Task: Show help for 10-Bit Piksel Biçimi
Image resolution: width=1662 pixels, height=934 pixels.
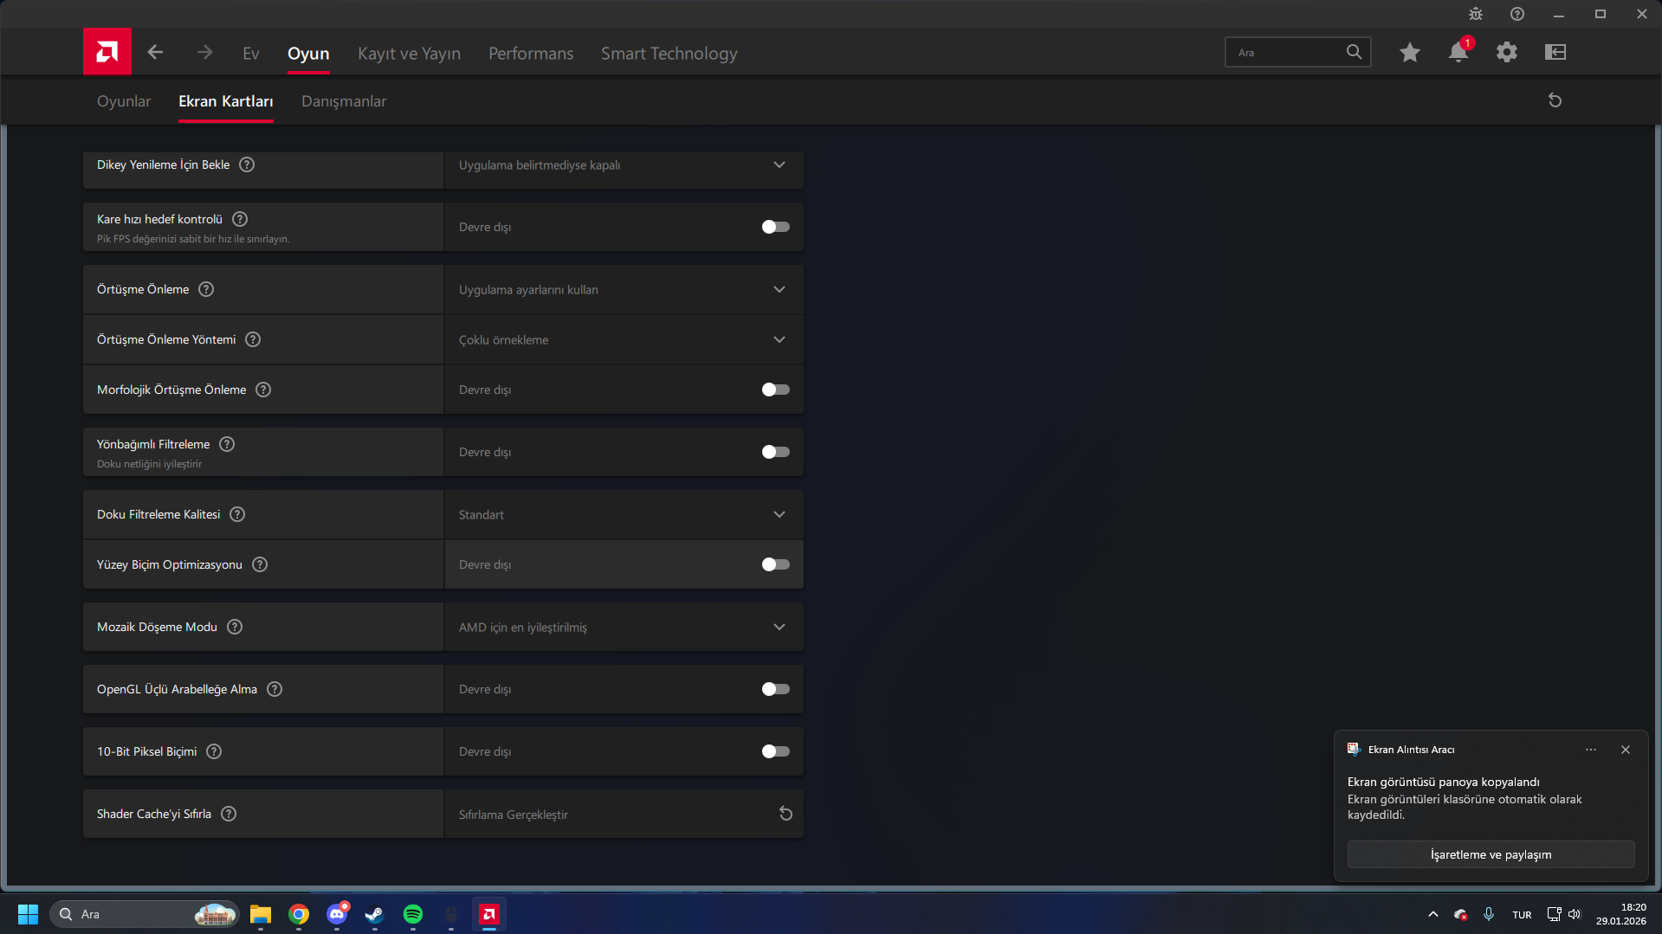Action: (x=214, y=751)
